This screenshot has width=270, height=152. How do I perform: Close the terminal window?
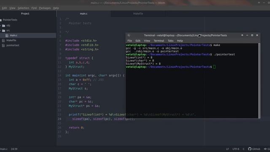click(257, 35)
